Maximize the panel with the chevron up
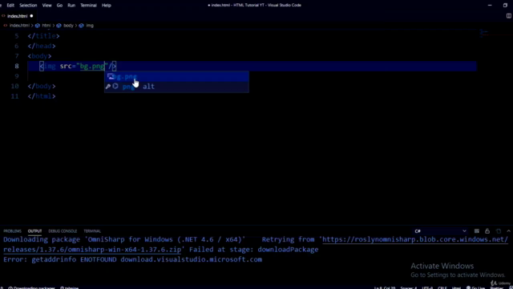The image size is (513, 289). coord(509,231)
